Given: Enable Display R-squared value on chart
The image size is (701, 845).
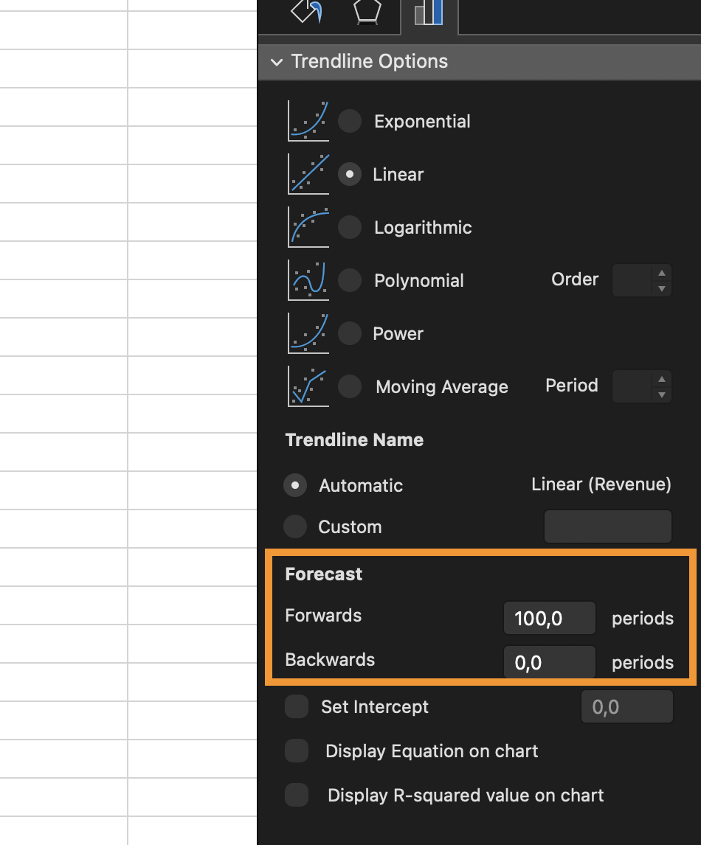Looking at the screenshot, I should [x=297, y=795].
